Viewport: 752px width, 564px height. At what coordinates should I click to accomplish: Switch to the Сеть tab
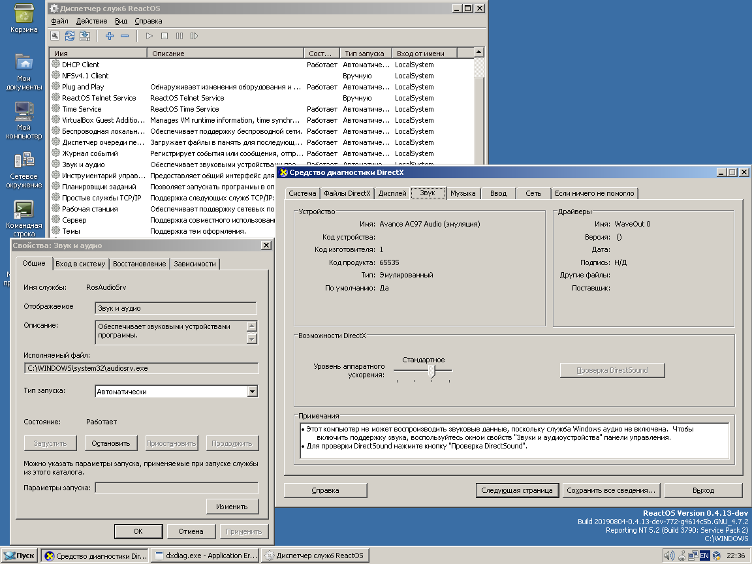tap(533, 193)
